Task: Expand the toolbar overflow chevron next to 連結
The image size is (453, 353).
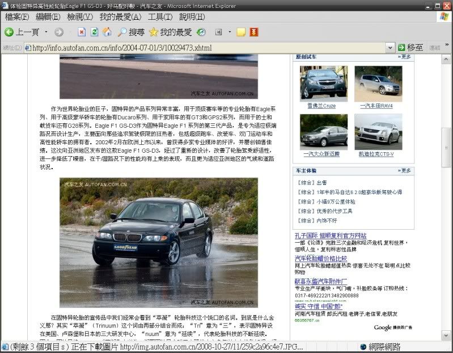Action: 447,45
